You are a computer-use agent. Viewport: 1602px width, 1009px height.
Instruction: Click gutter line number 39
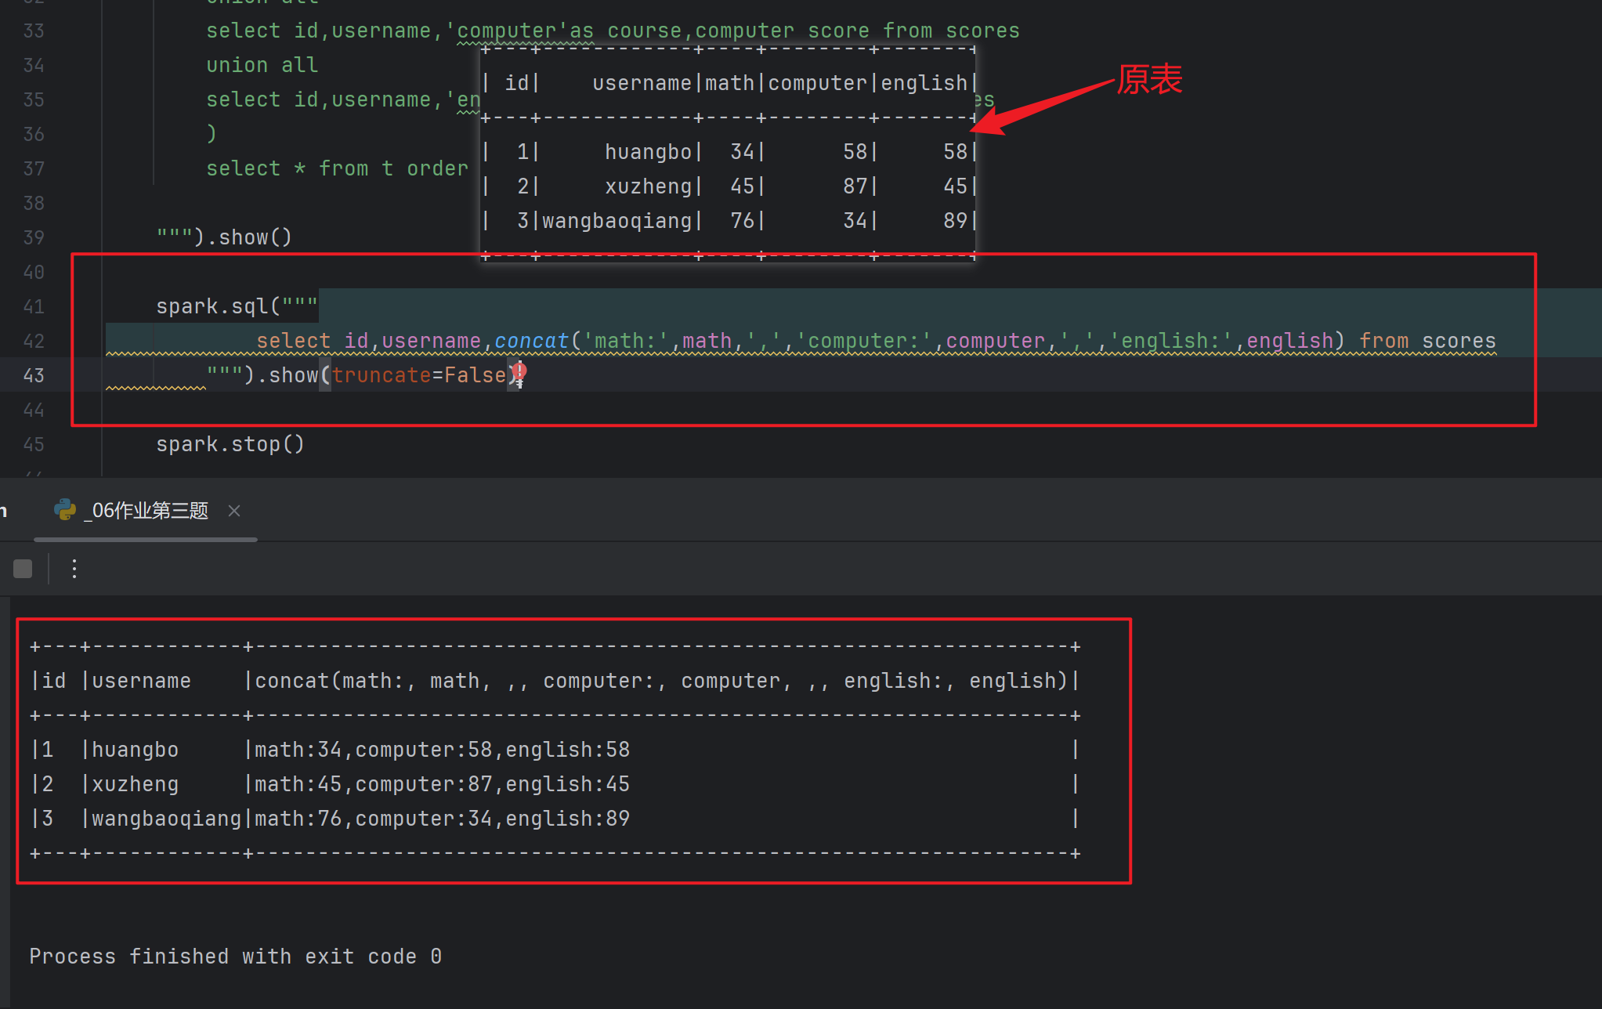pos(34,237)
